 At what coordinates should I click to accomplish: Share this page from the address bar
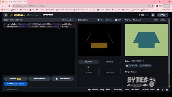(x=149, y=6)
